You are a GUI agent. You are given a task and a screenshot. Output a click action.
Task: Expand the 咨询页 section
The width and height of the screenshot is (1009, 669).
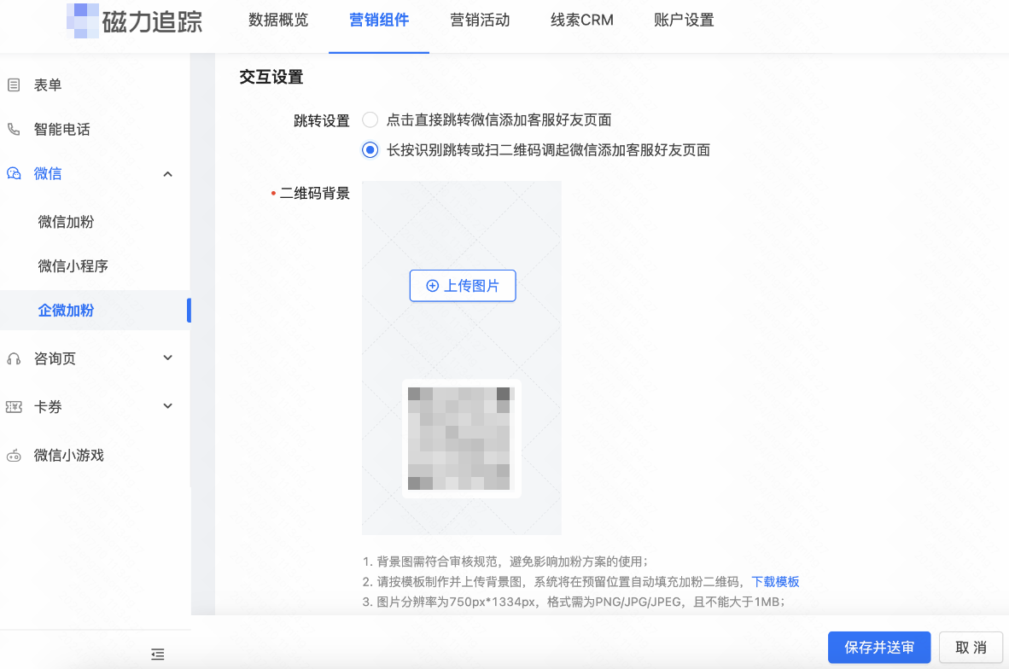click(167, 358)
